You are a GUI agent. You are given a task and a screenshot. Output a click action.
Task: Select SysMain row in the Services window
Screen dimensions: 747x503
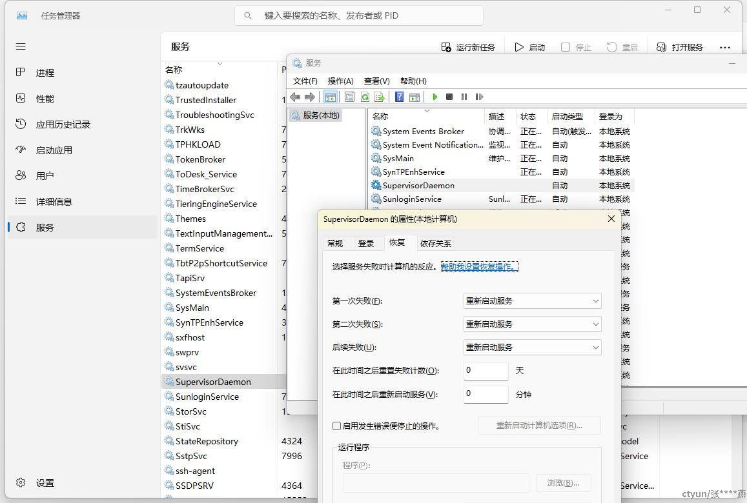(x=502, y=159)
